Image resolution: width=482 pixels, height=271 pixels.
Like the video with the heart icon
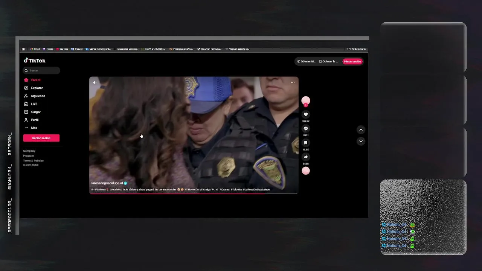(306, 114)
